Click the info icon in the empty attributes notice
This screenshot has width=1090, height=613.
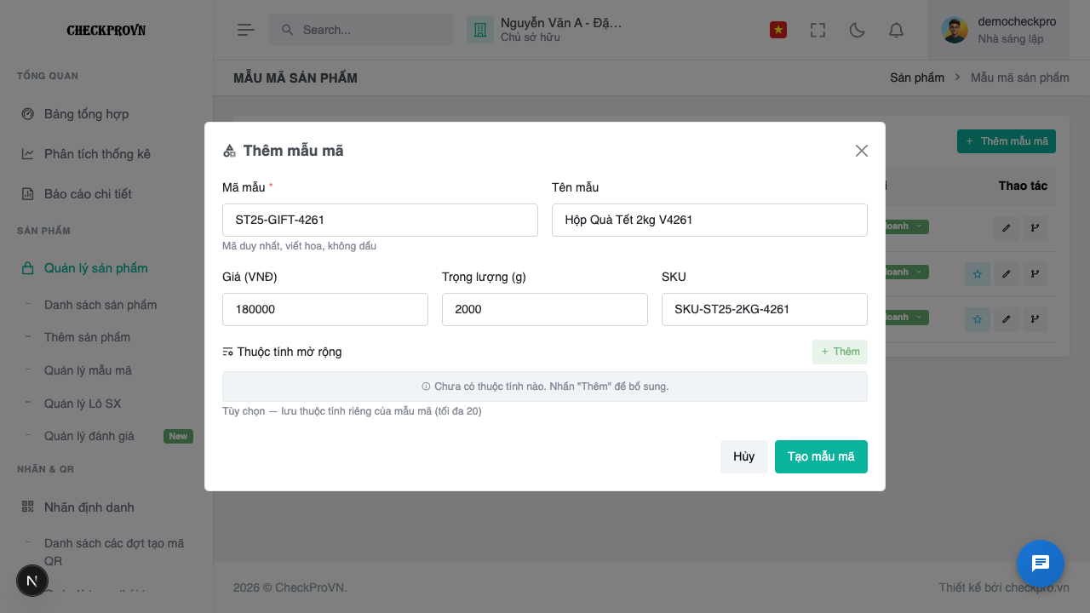pyautogui.click(x=426, y=387)
